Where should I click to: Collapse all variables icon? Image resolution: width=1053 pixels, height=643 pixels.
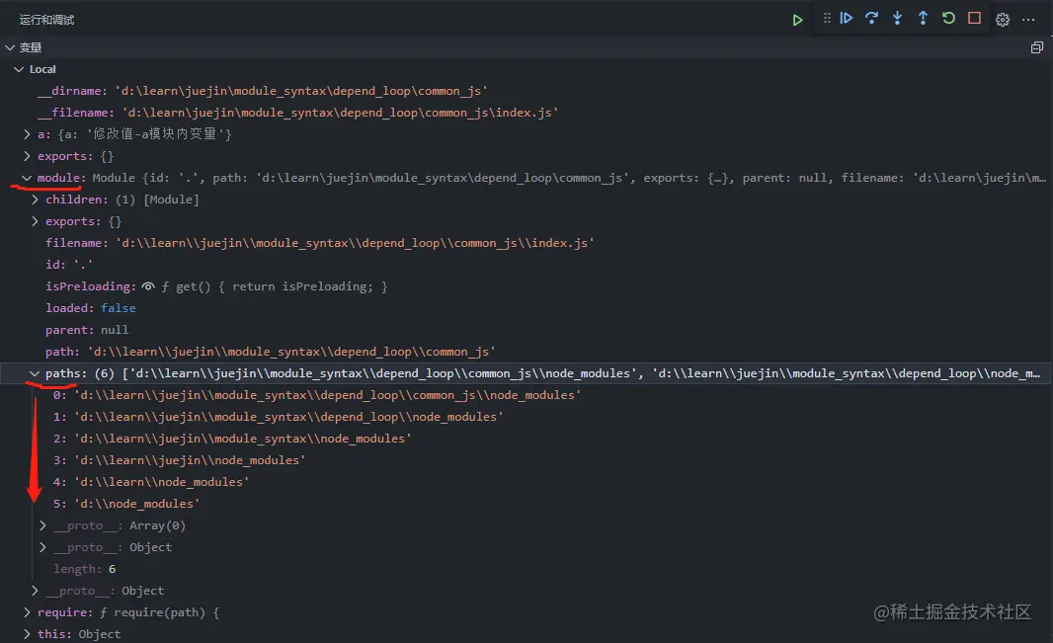point(1037,47)
